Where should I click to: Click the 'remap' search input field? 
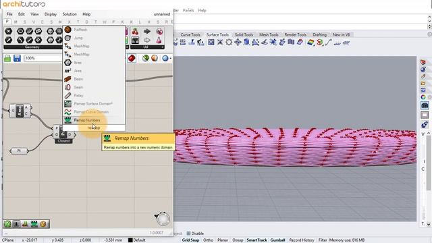click(x=94, y=128)
